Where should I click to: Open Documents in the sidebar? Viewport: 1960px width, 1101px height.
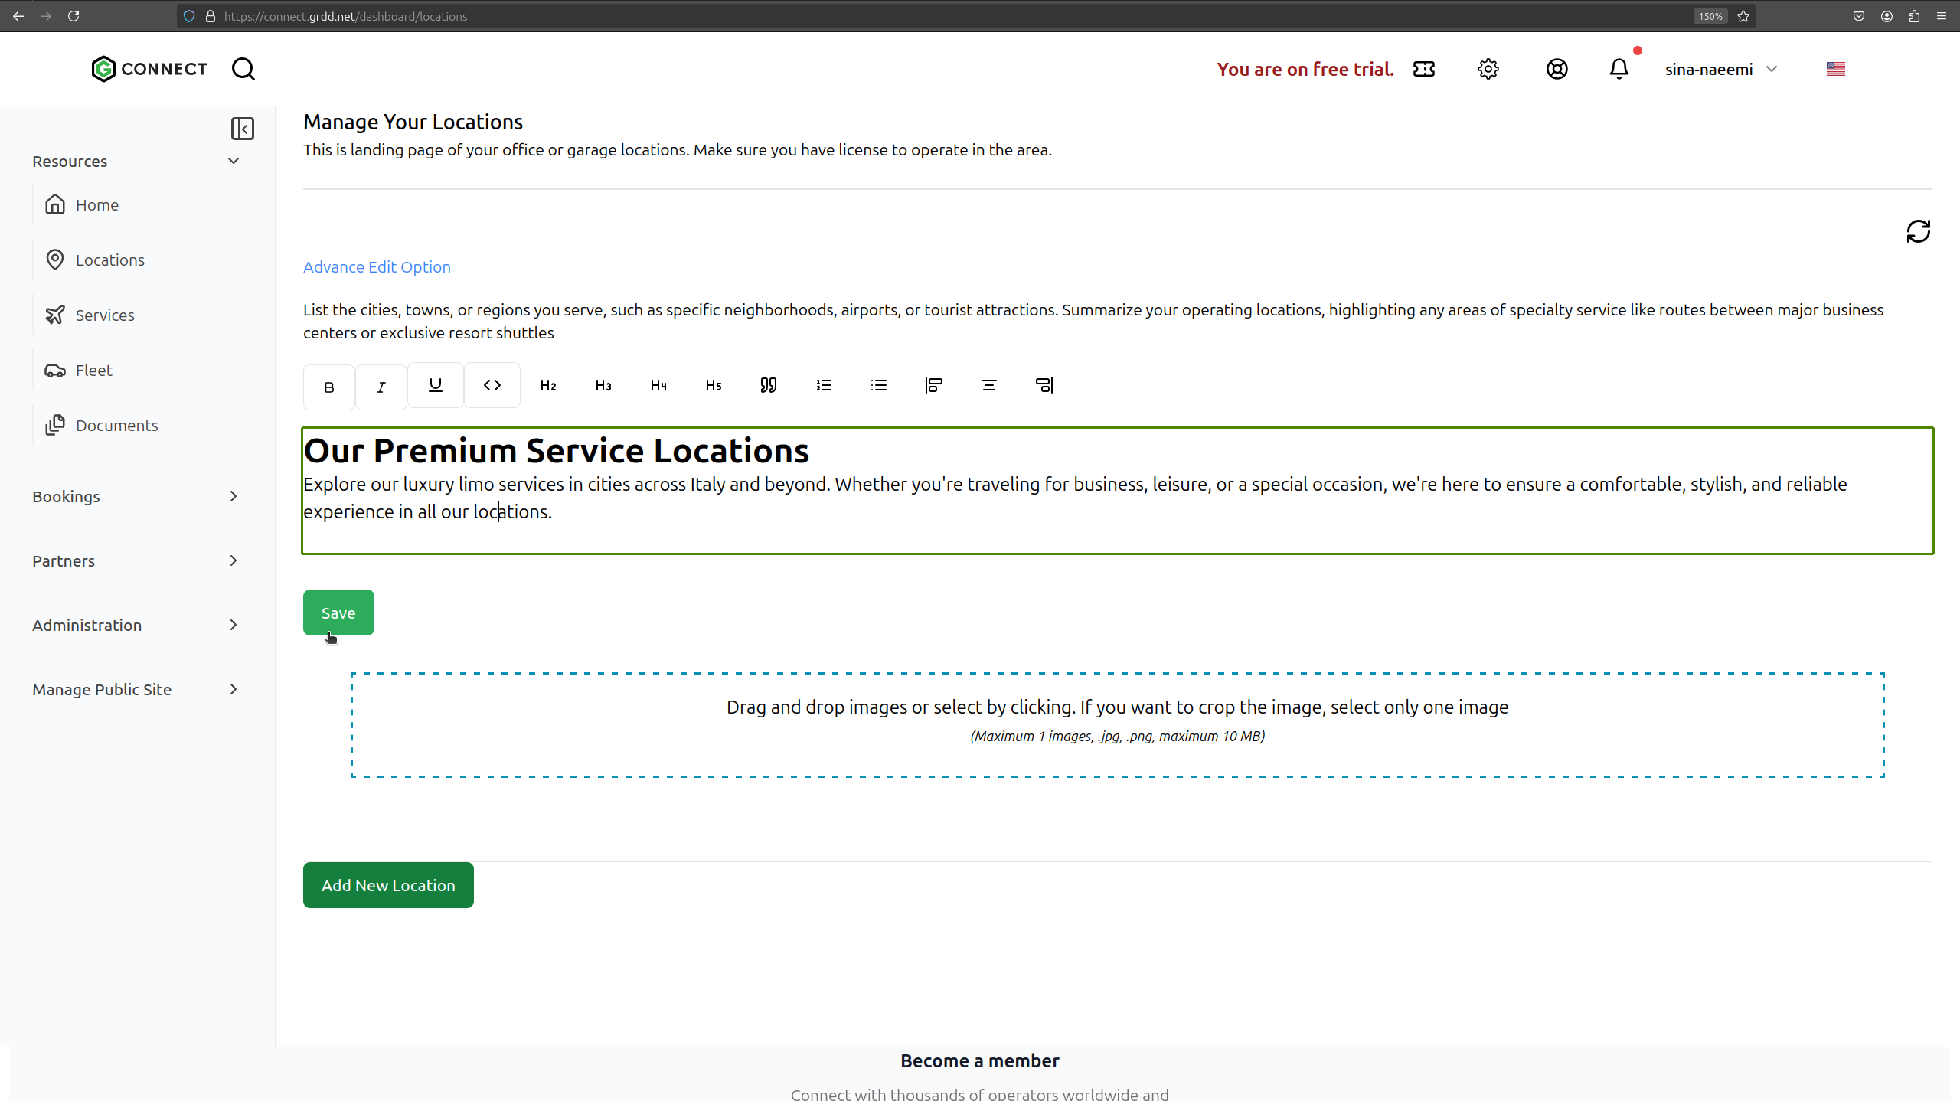pyautogui.click(x=116, y=426)
